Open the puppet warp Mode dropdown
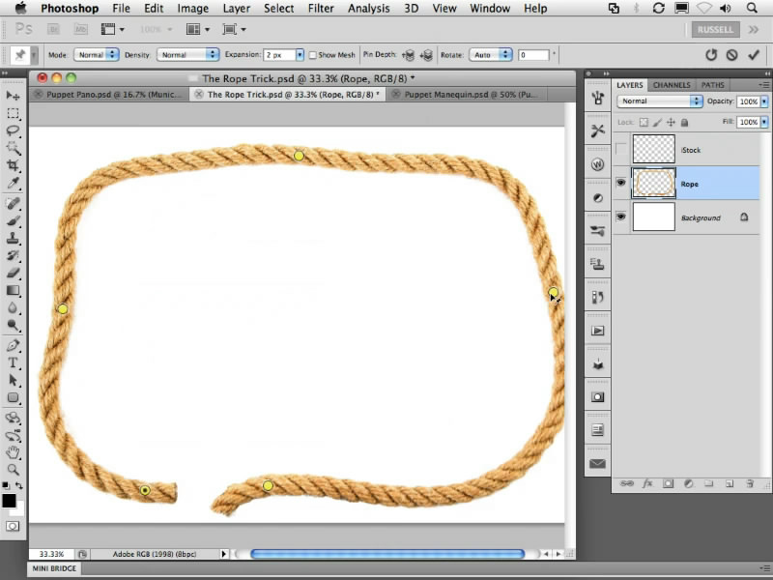The width and height of the screenshot is (773, 580). (x=97, y=55)
